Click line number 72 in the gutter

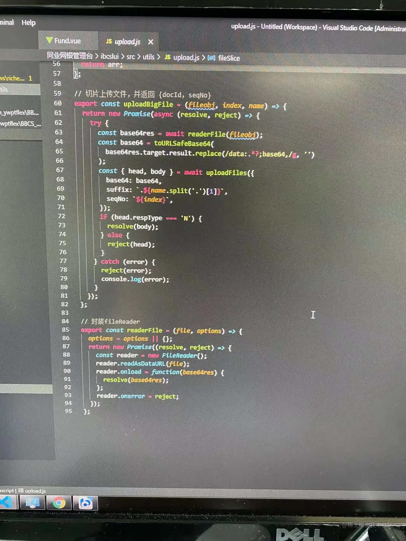[x=61, y=216]
